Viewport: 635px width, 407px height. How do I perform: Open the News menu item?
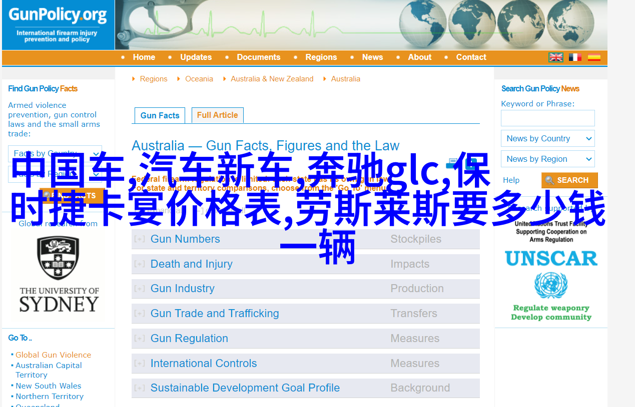pos(373,57)
